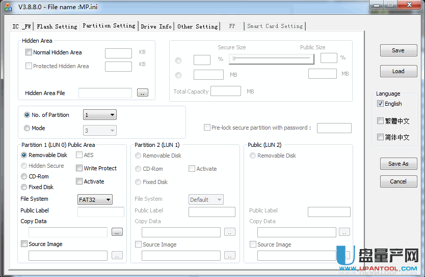Expand the FAT32 File System dropdown
Screen dimensions: 425x277
95,200
